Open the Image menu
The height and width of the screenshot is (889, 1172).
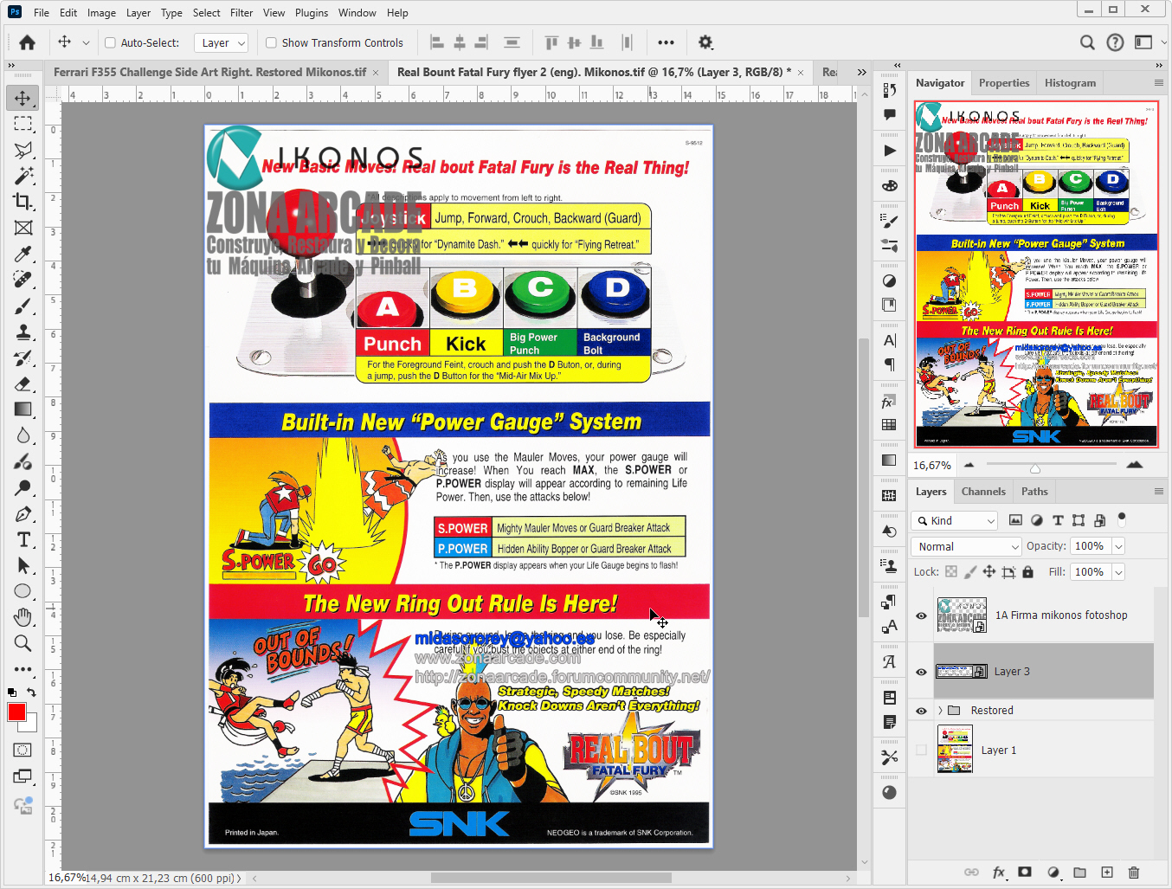[101, 13]
